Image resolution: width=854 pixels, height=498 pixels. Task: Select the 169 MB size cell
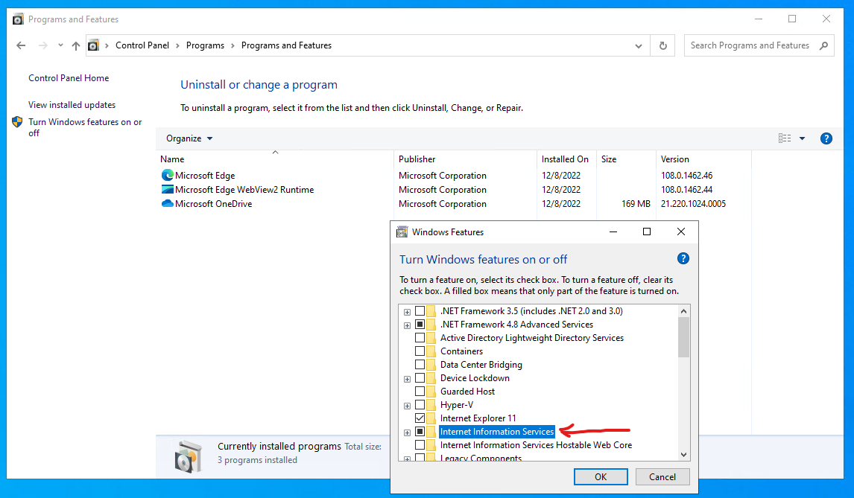tap(636, 203)
